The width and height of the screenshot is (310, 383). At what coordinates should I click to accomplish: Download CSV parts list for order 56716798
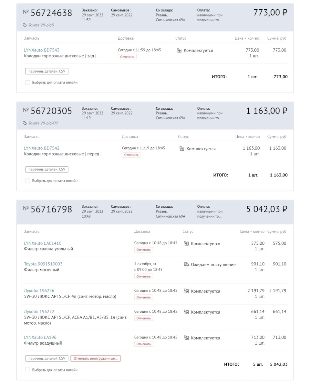pyautogui.click(x=47, y=358)
